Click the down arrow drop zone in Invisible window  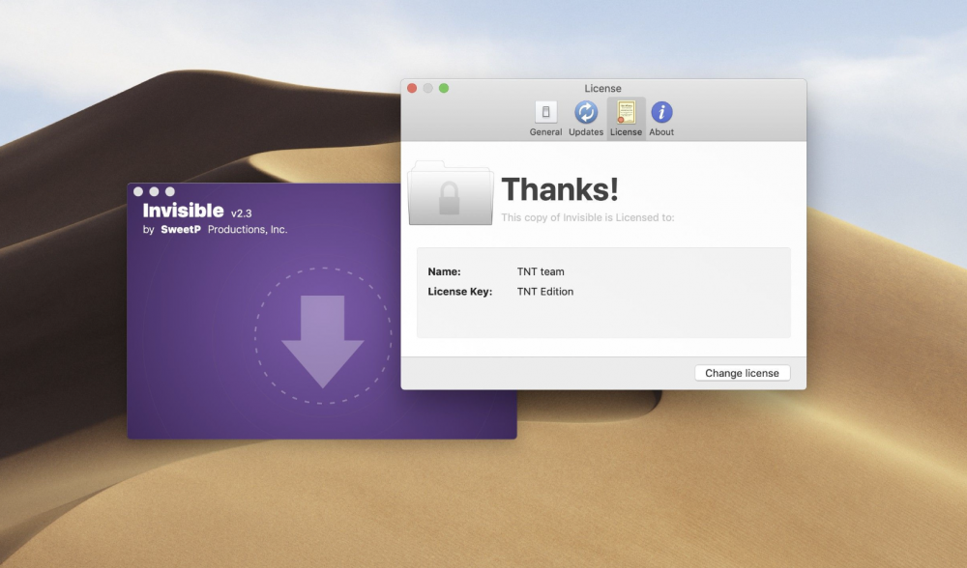[323, 336]
